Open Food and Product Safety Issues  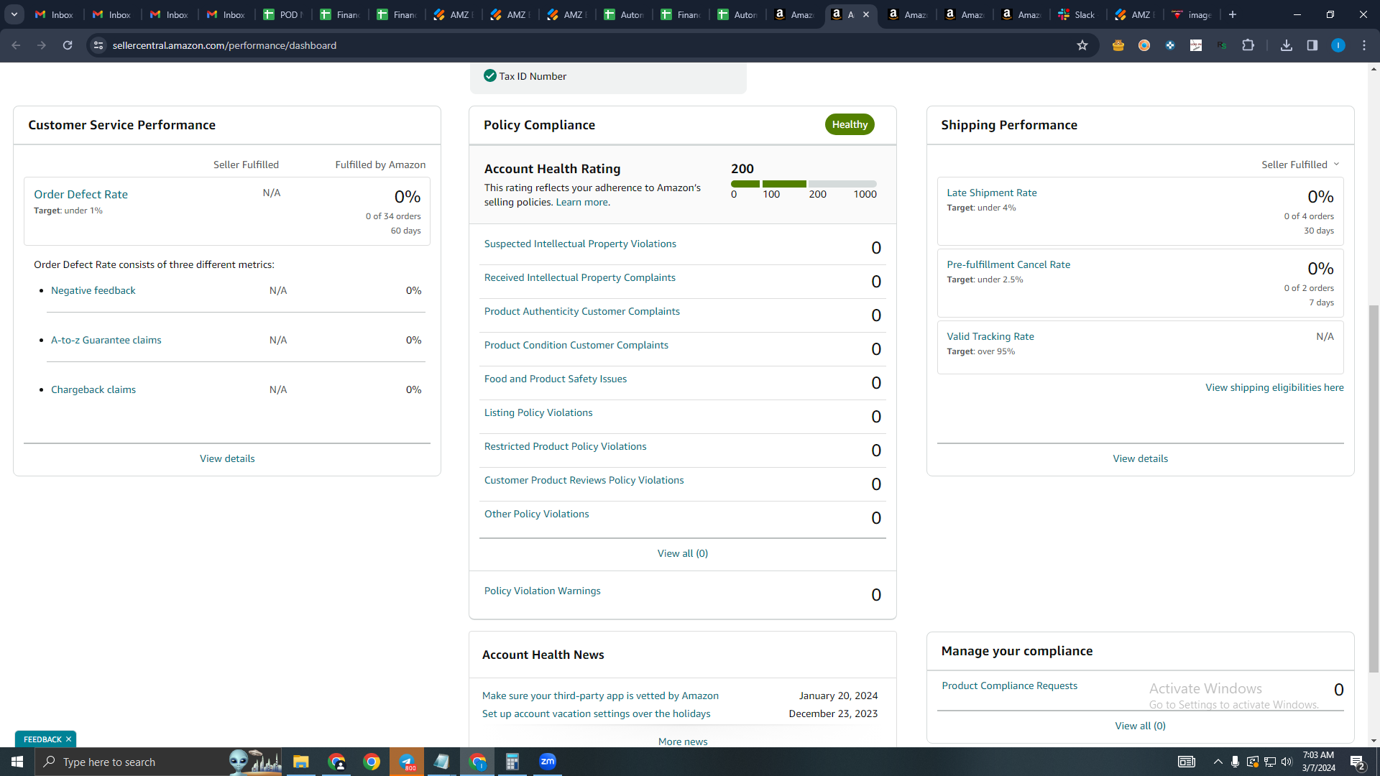(x=555, y=379)
